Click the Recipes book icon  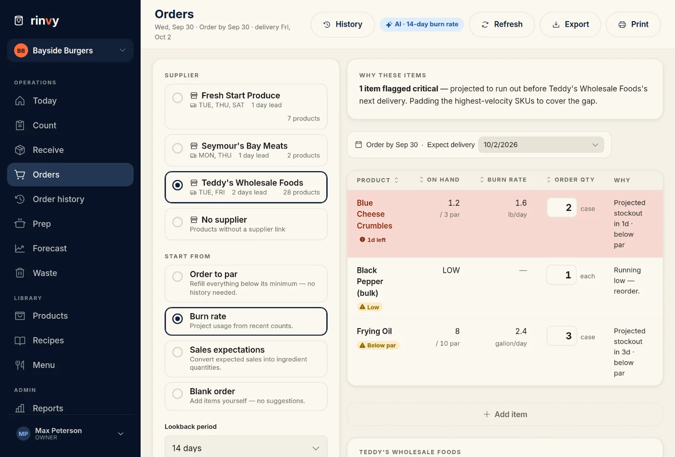pyautogui.click(x=20, y=340)
